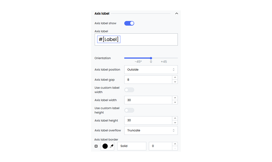Turn off Axis label show toggle

click(x=129, y=23)
